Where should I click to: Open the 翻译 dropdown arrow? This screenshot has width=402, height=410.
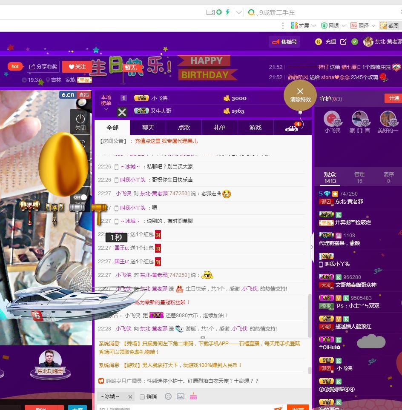pos(374,26)
